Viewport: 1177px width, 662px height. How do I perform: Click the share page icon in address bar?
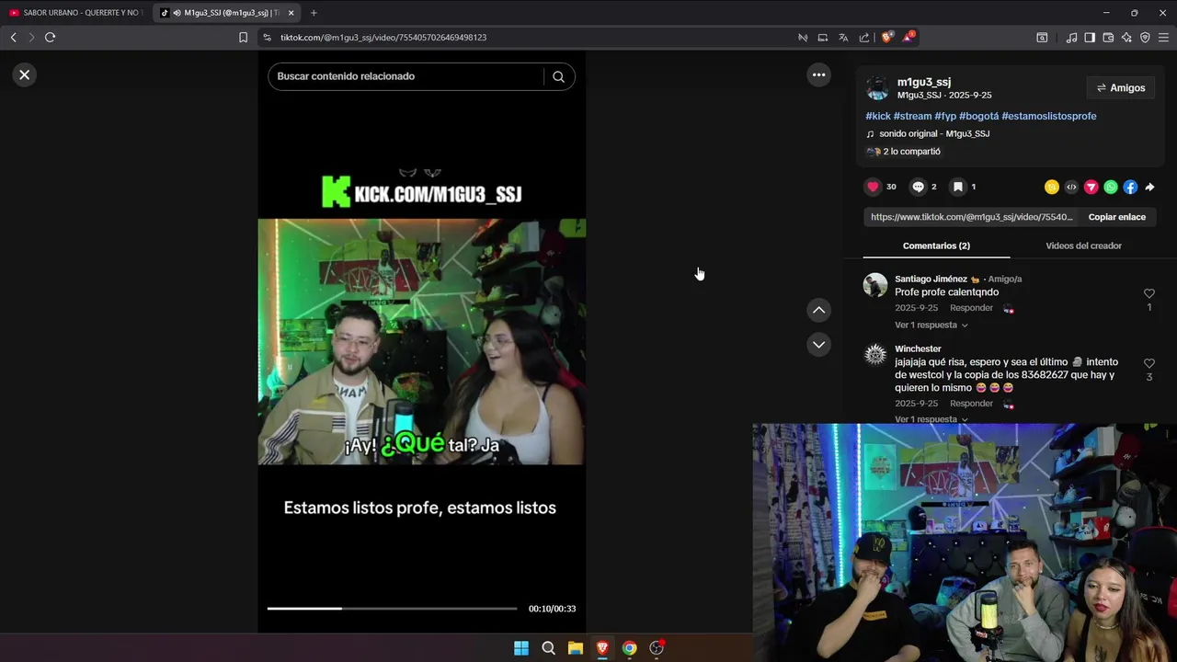[864, 38]
